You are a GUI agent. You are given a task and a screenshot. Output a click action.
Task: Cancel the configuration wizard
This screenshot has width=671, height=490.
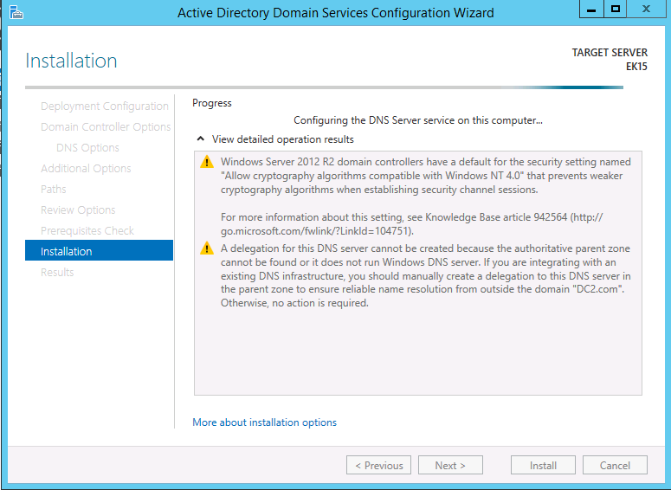(615, 465)
